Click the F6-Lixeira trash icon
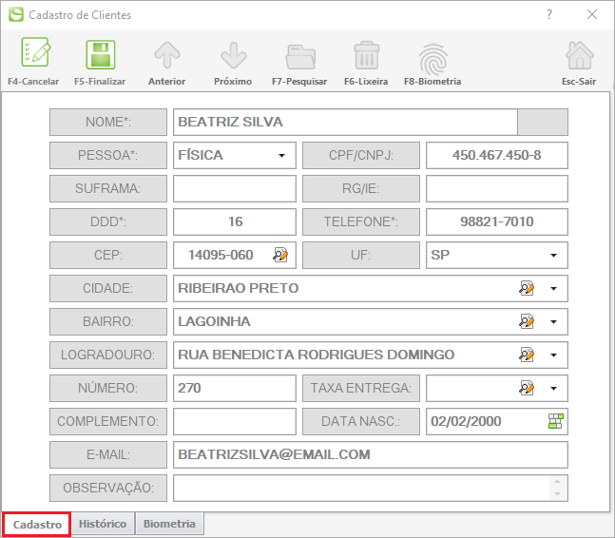 [367, 55]
